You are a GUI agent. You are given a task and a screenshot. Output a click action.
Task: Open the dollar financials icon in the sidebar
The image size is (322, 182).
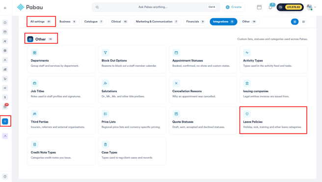(x=5, y=97)
